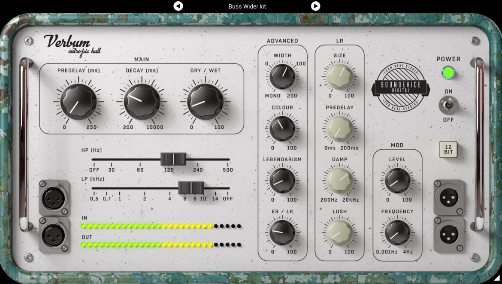Click the OFF mark on HP scale
Image resolution: width=502 pixels, height=284 pixels.
click(94, 170)
